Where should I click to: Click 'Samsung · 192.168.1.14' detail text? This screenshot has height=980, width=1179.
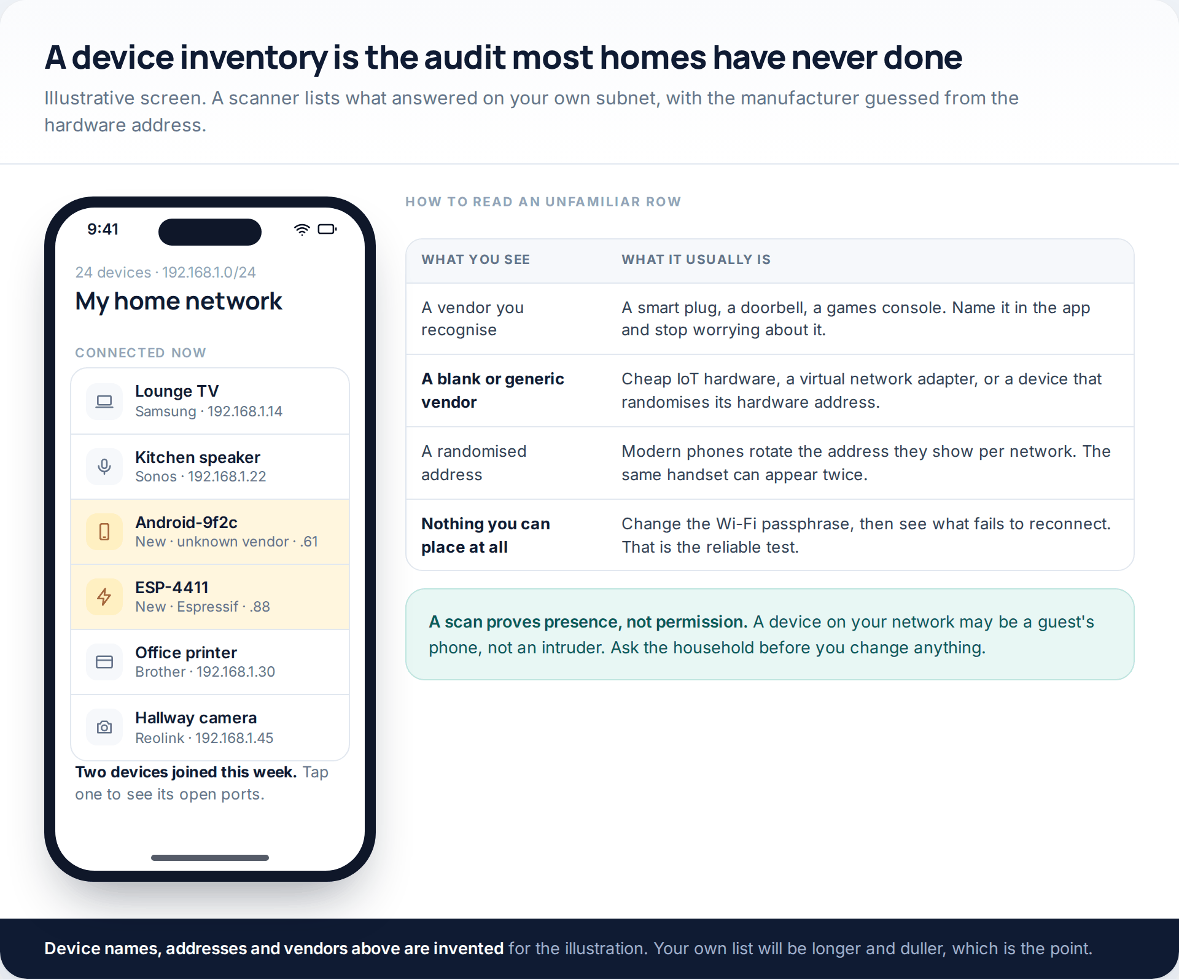pyautogui.click(x=209, y=411)
